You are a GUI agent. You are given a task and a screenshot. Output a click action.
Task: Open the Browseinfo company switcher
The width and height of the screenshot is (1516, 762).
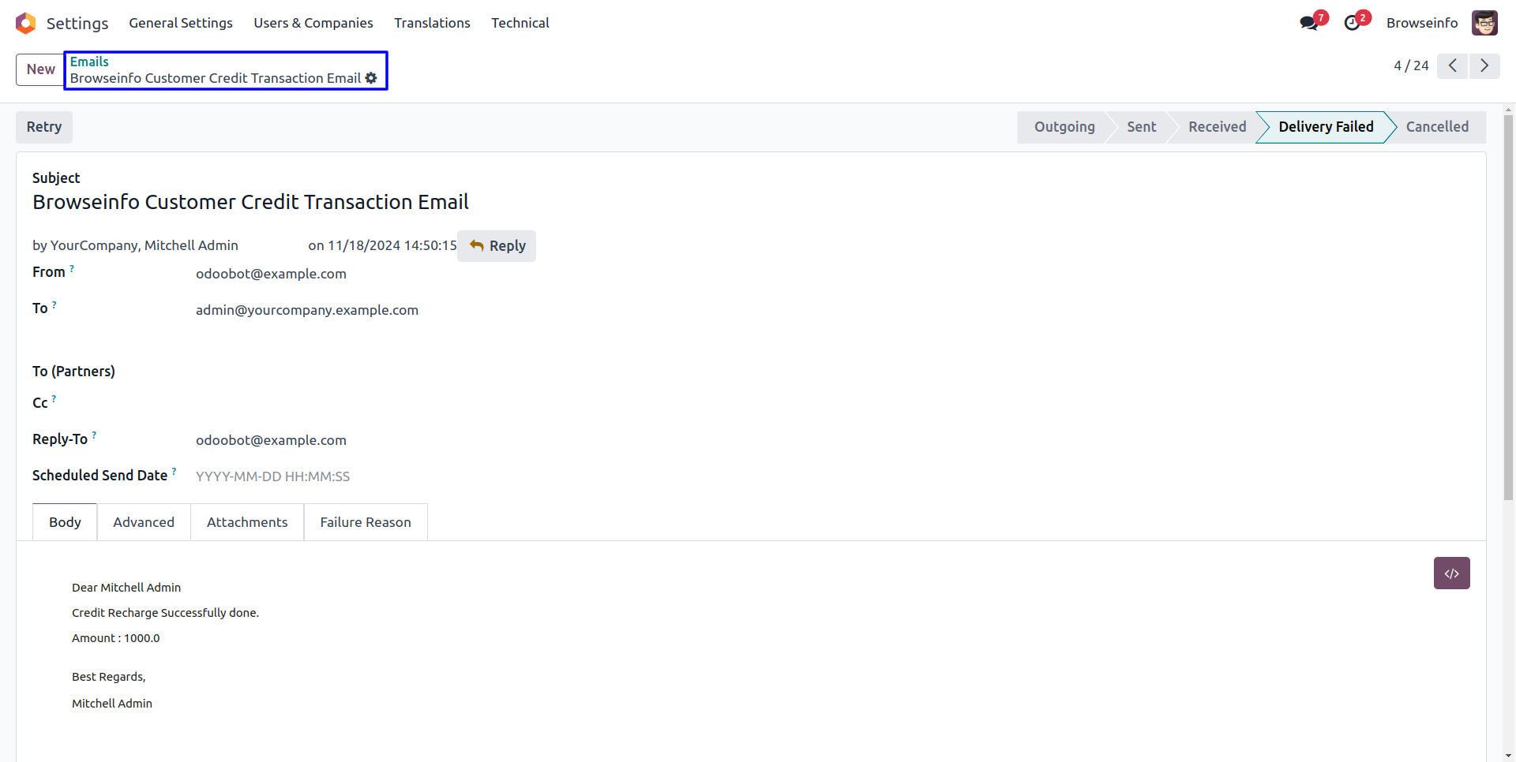[1422, 23]
